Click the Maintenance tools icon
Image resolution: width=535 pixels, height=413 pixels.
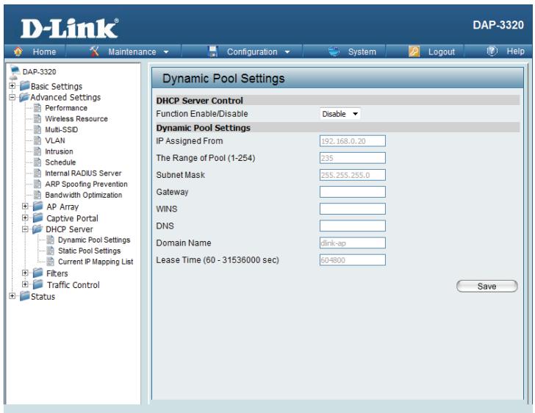pos(94,51)
